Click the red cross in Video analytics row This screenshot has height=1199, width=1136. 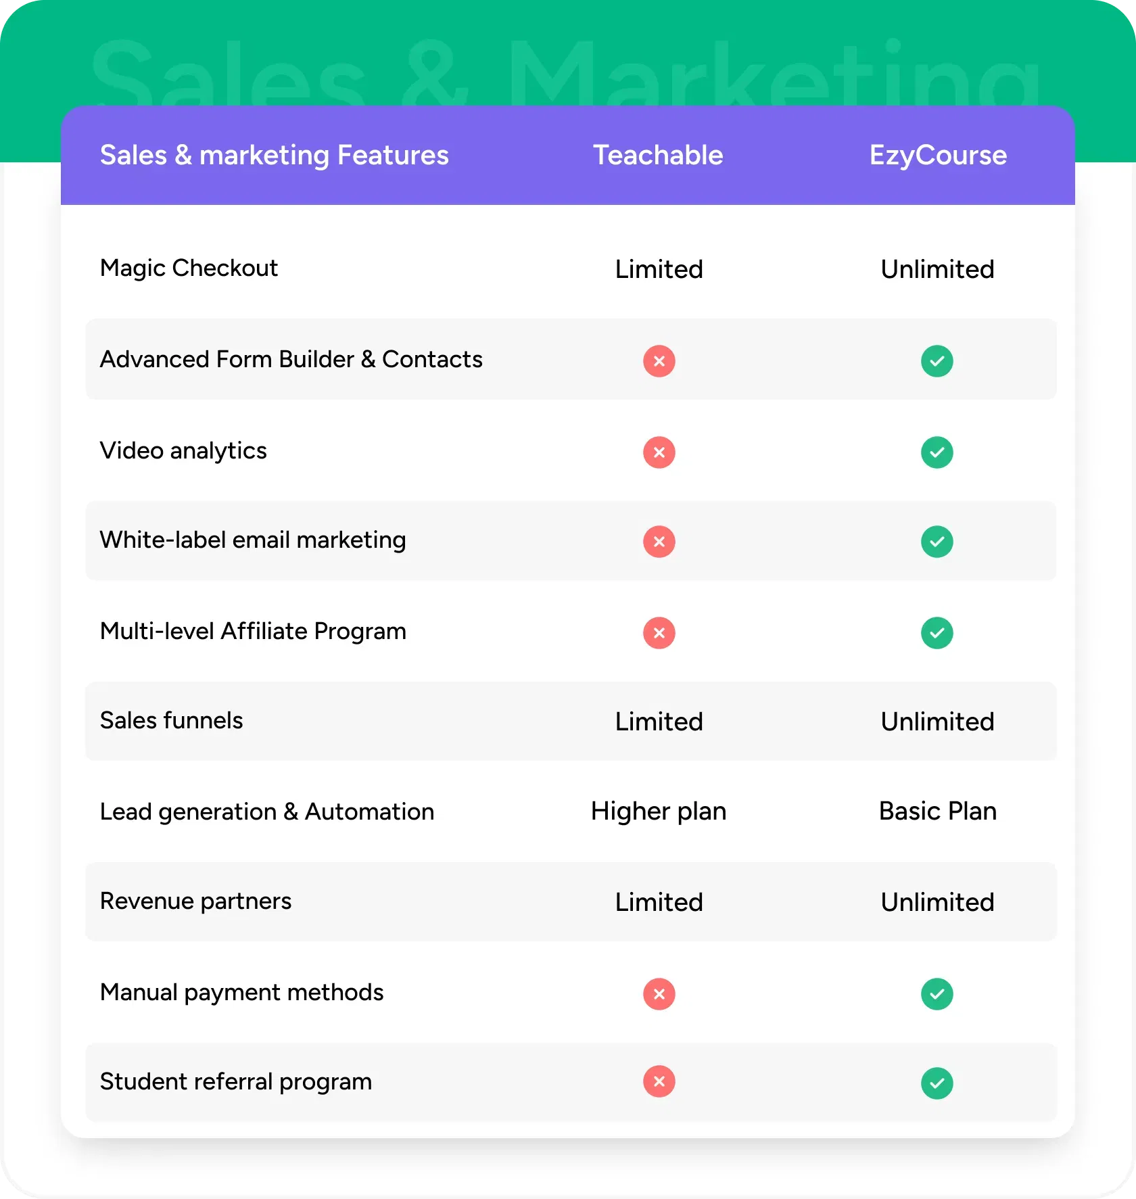point(659,452)
